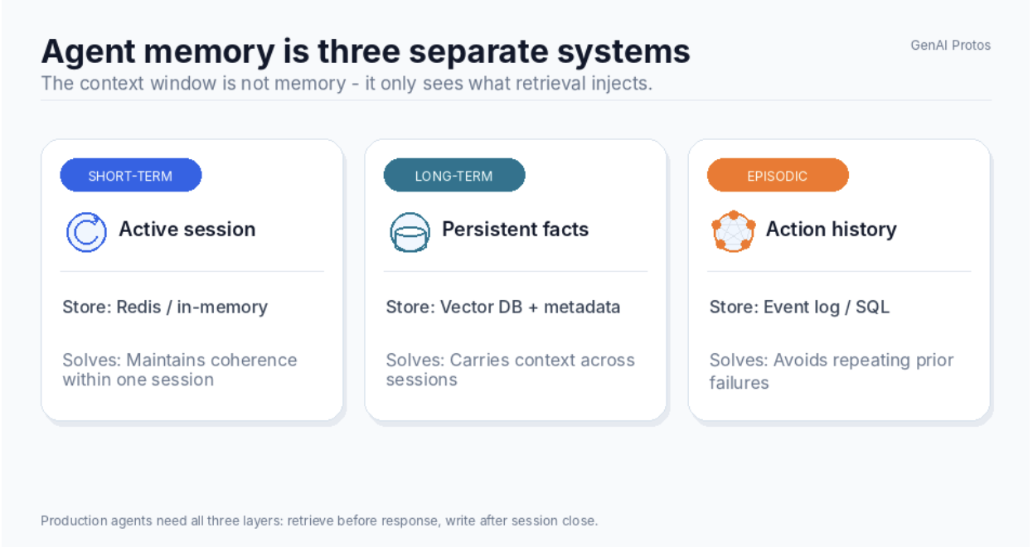Click Store: Redis / in-memory text
Viewport: 1033px width, 552px height.
coord(165,307)
